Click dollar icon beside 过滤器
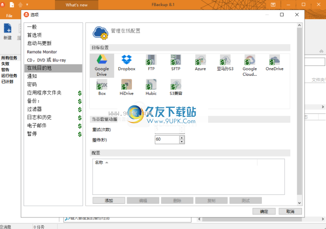The height and width of the screenshot is (229, 326). click(x=80, y=109)
